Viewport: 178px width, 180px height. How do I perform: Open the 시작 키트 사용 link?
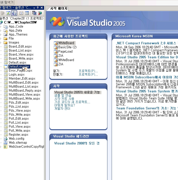(x=64, y=99)
